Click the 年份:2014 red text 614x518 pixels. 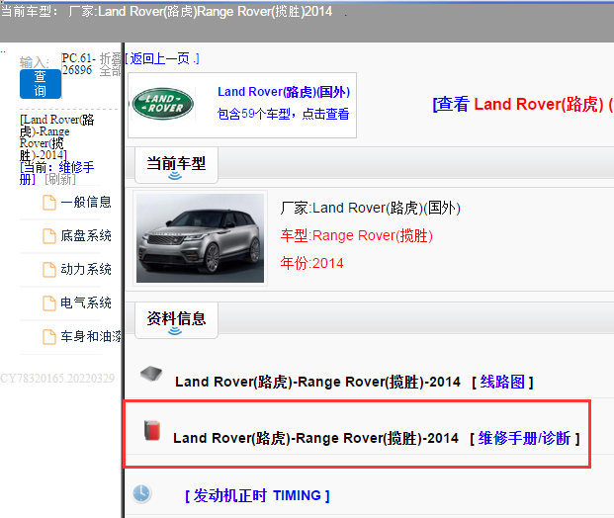(x=311, y=263)
